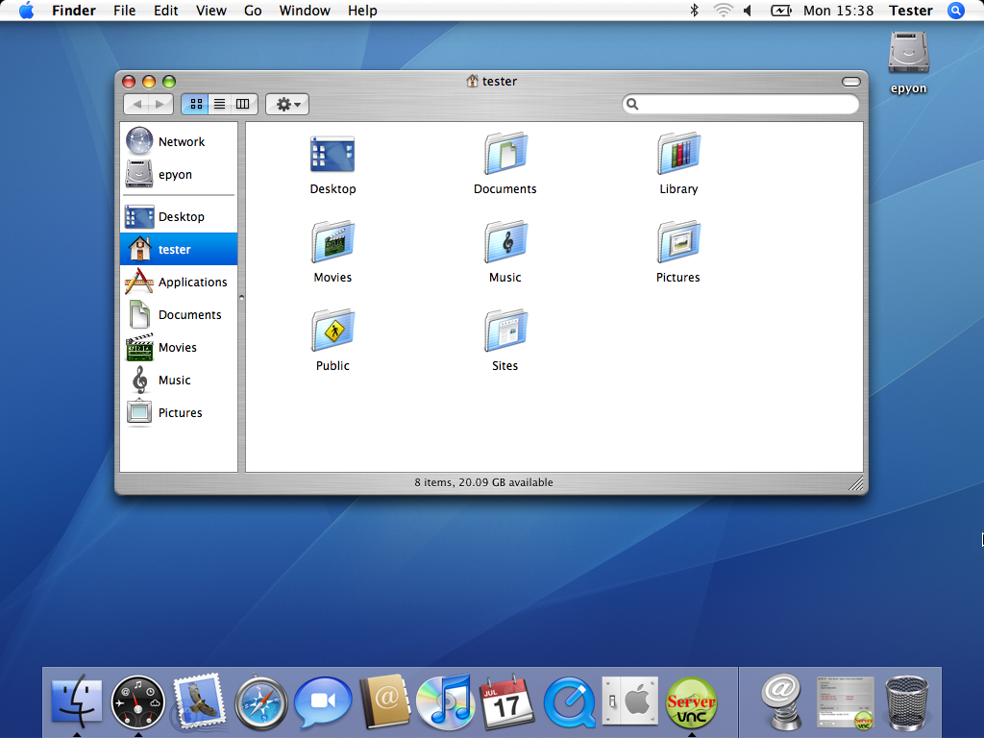Switch the Finder window to column view
This screenshot has width=984, height=738.
(241, 104)
